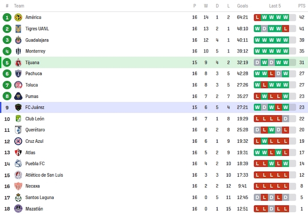Click the Monterrey team crest icon
The image size is (308, 214).
click(x=18, y=51)
